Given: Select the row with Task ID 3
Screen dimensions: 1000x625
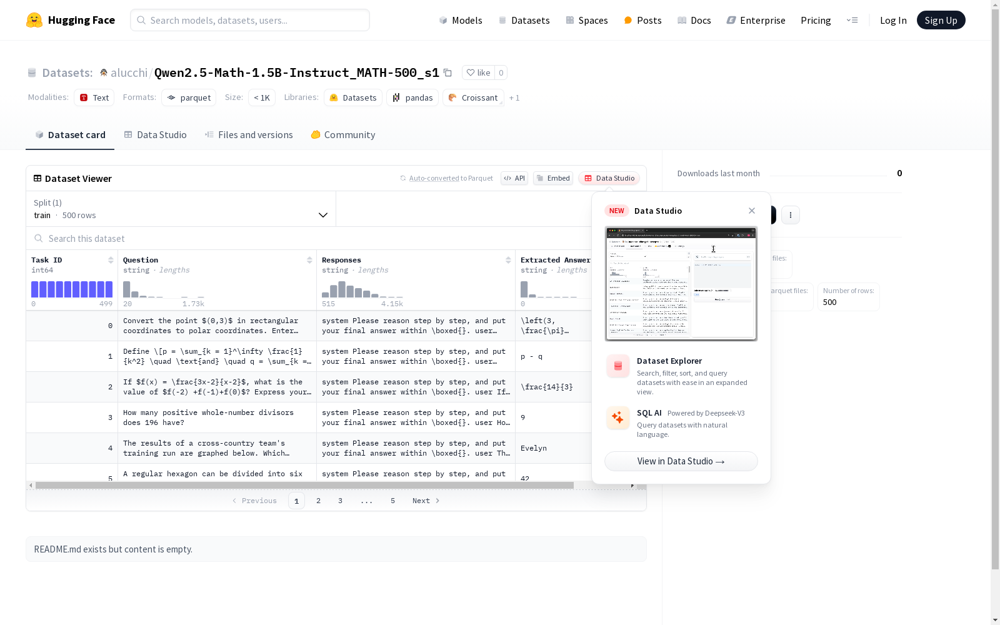Looking at the screenshot, I should tap(309, 417).
